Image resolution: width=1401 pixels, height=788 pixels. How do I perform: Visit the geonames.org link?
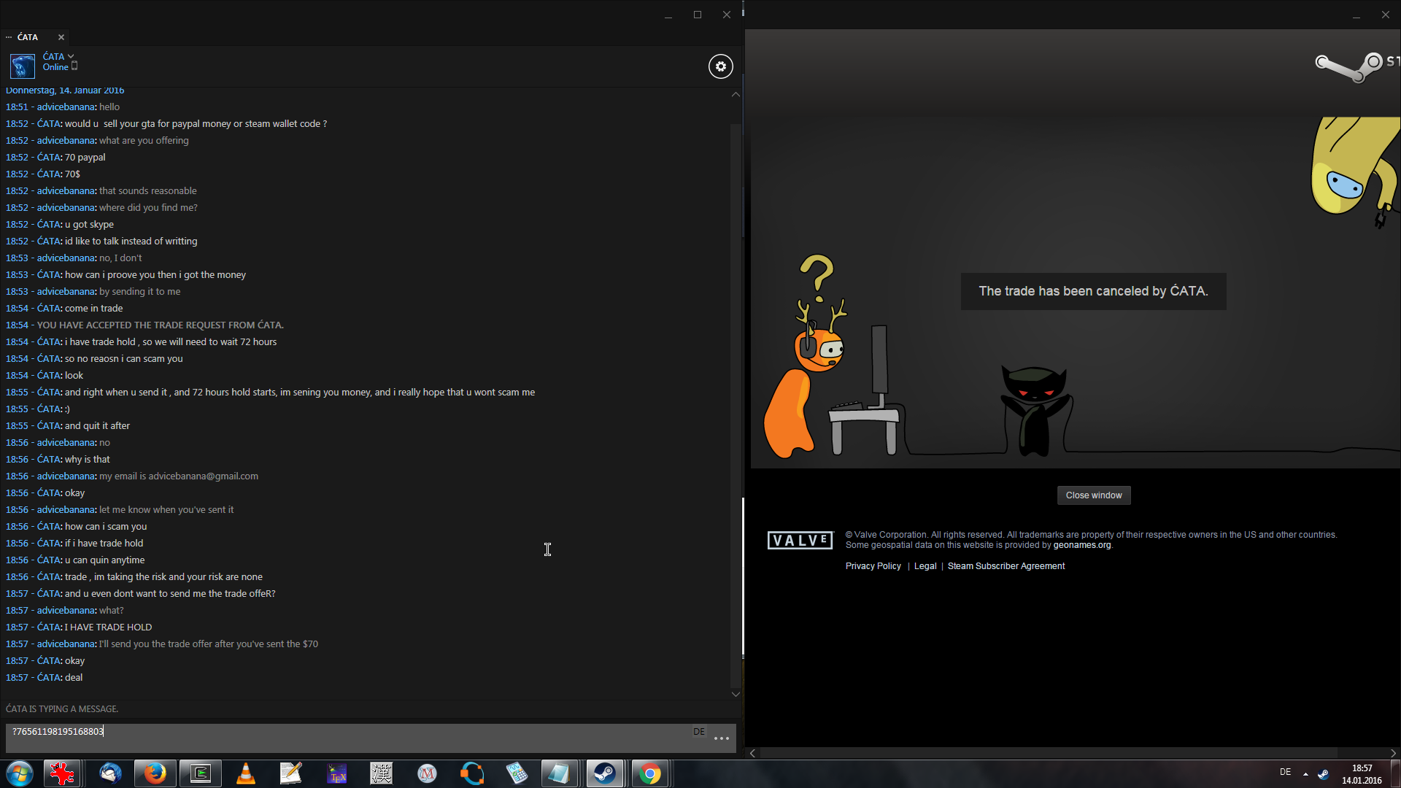1081,545
